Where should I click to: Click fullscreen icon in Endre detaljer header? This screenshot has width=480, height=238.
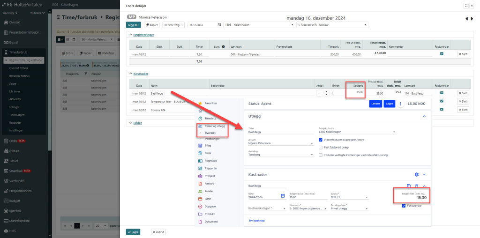click(465, 6)
